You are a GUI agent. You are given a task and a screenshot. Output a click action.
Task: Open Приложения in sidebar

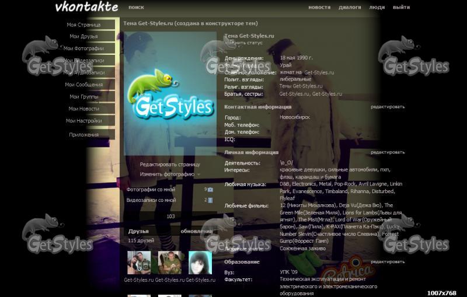83,135
